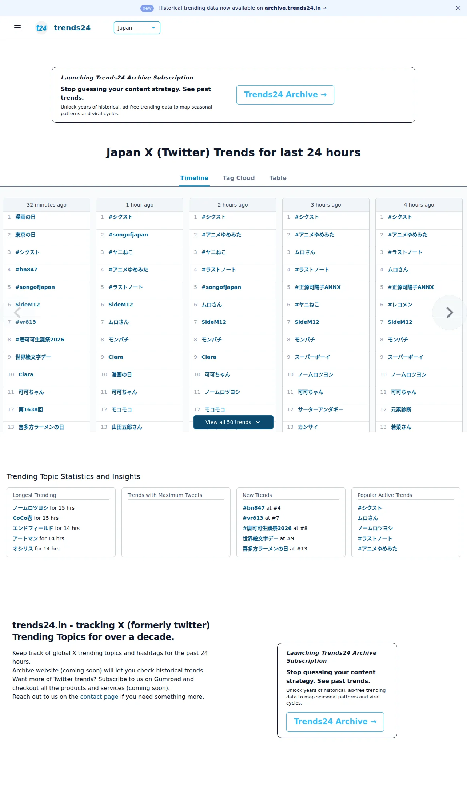Image resolution: width=467 pixels, height=808 pixels.
Task: Open #正源司陽子ANNX in 3 hours ago column
Action: click(x=318, y=287)
